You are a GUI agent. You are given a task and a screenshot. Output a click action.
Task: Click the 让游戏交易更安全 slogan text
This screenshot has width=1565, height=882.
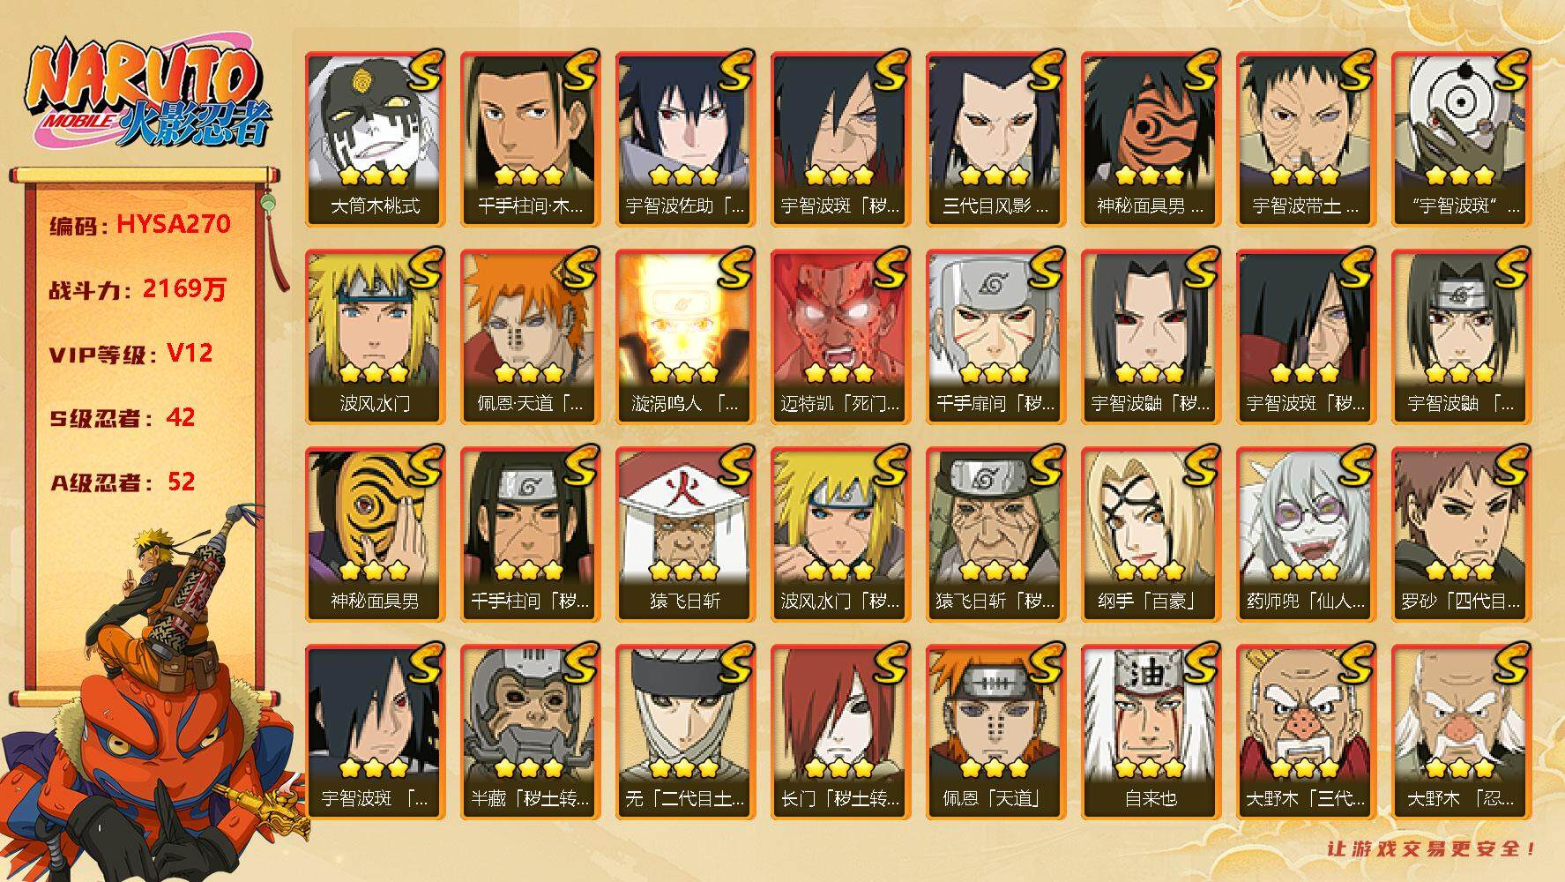click(1432, 848)
